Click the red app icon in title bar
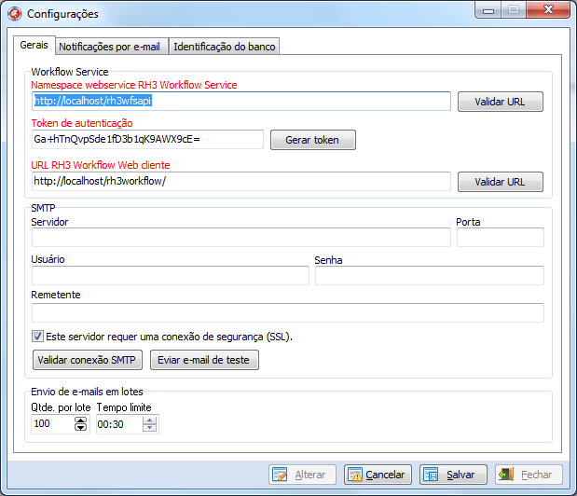 [14, 14]
